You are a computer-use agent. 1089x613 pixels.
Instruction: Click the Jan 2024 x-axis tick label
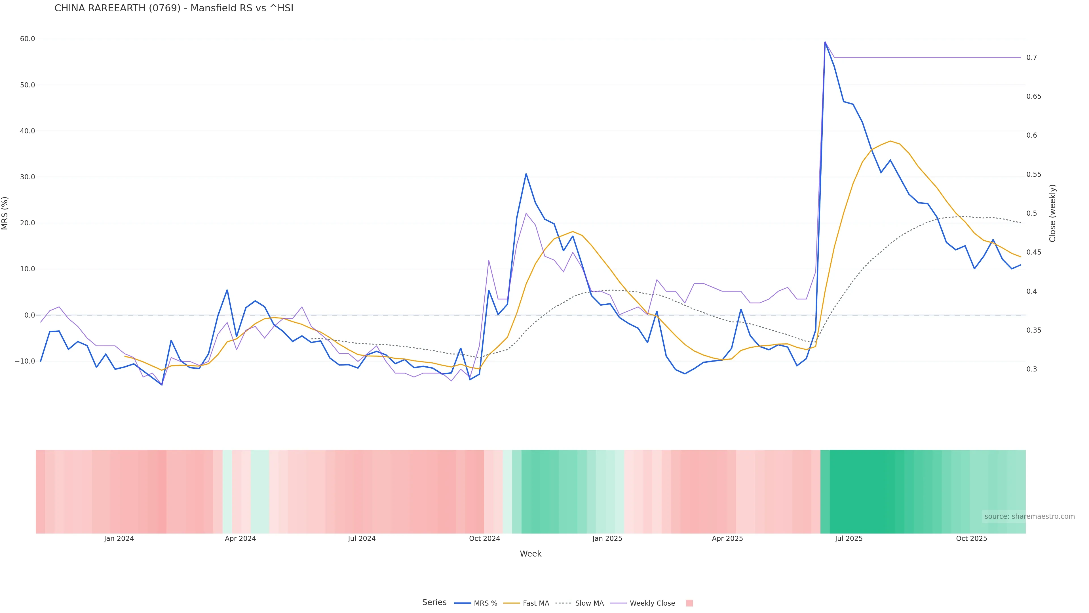coord(119,539)
